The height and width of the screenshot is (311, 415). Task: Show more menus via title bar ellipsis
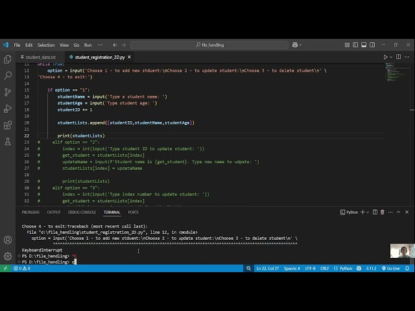pos(101,45)
